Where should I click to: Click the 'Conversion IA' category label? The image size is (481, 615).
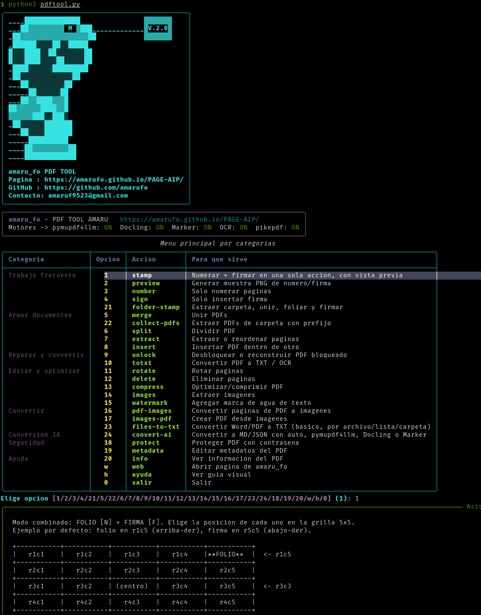coord(35,434)
